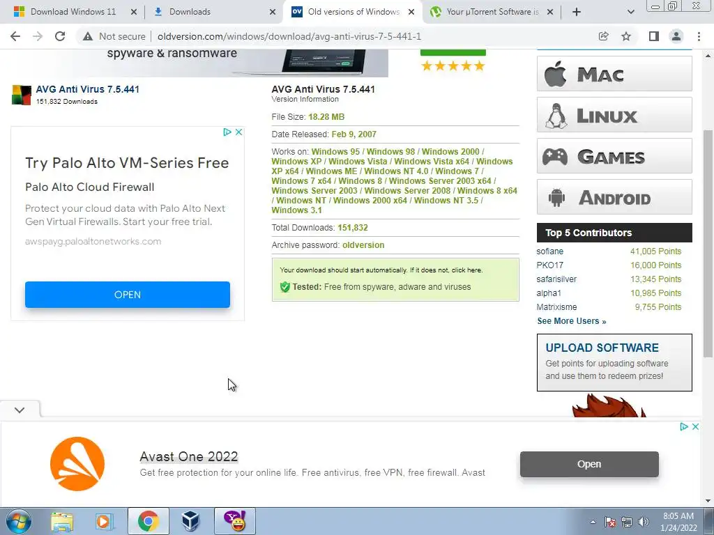The height and width of the screenshot is (535, 714).
Task: Click the address bar URL field
Action: click(x=289, y=36)
